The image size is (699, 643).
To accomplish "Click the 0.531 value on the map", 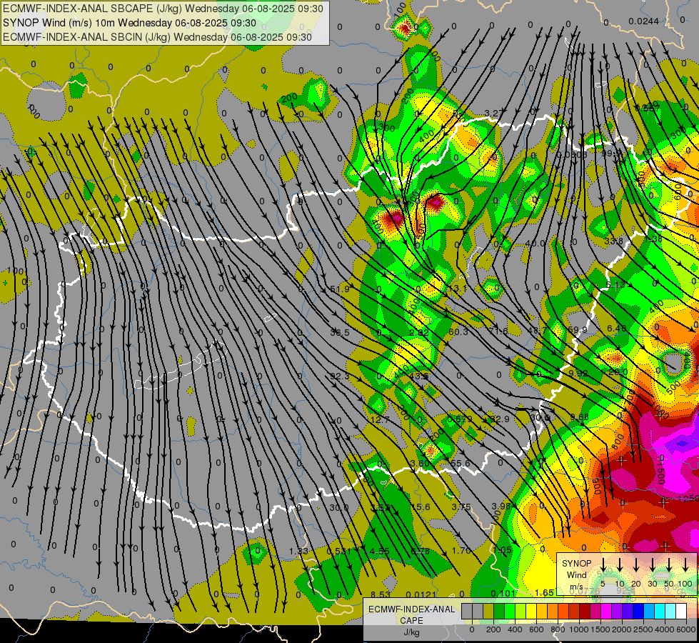I will (339, 551).
